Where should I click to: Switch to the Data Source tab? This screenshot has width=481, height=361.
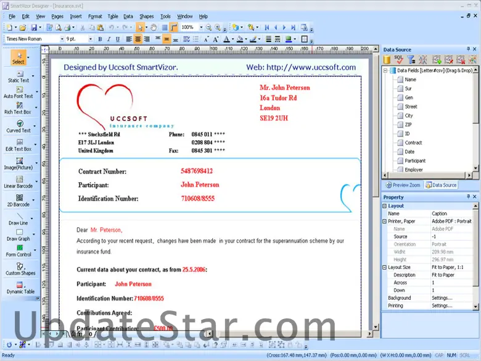[441, 185]
